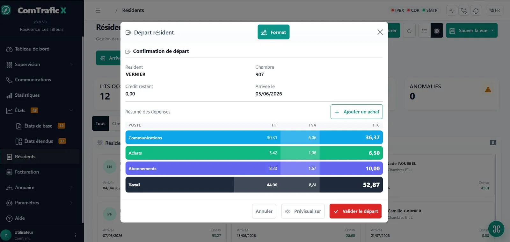Cancel with the Annuler button
Screen dimensions: 510x242
click(x=264, y=211)
